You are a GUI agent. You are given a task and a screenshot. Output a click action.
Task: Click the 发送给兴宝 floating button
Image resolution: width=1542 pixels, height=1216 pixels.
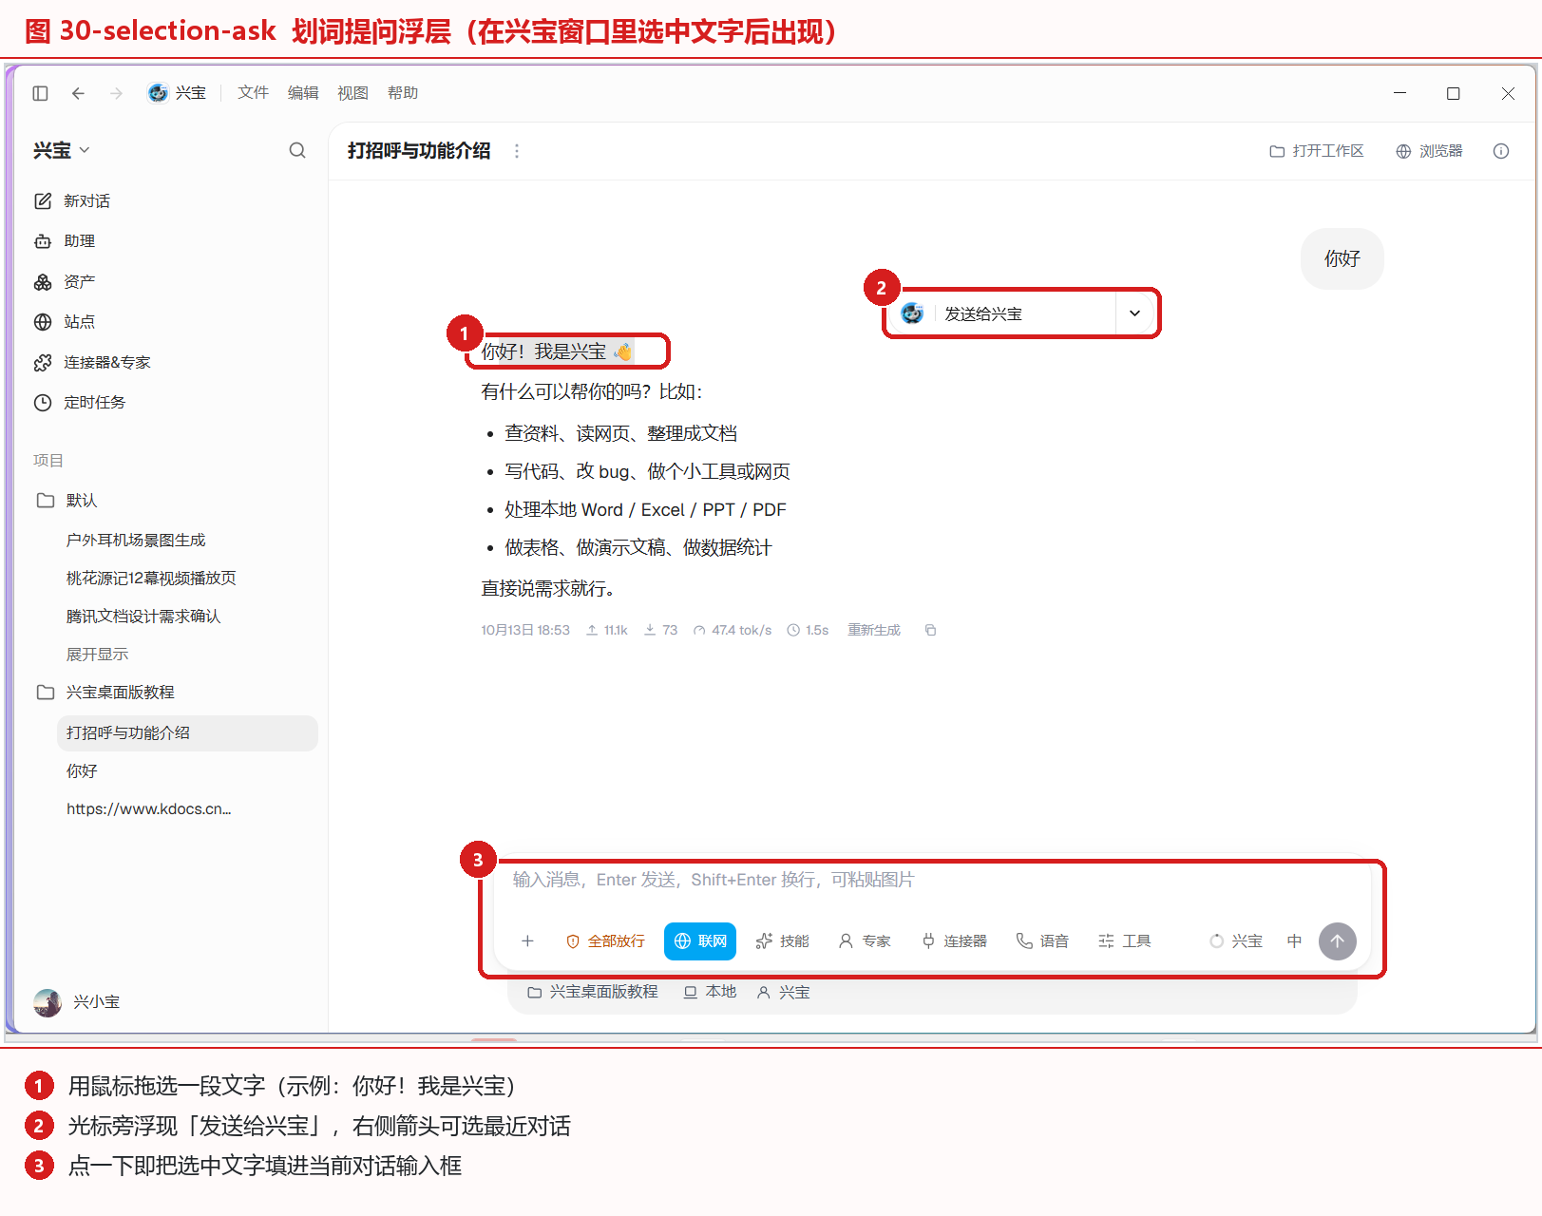(1003, 313)
